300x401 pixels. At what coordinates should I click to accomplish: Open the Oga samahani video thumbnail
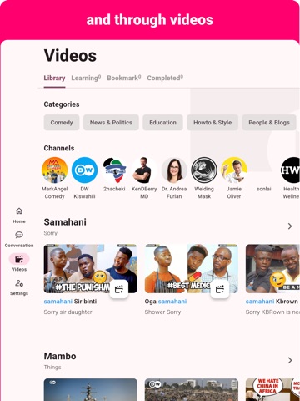click(192, 268)
